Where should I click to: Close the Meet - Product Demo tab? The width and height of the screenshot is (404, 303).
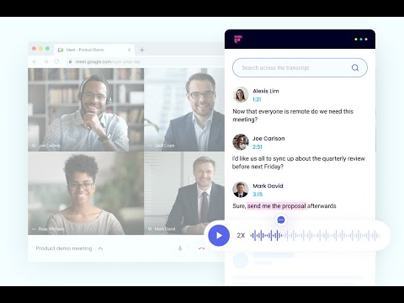tap(129, 50)
